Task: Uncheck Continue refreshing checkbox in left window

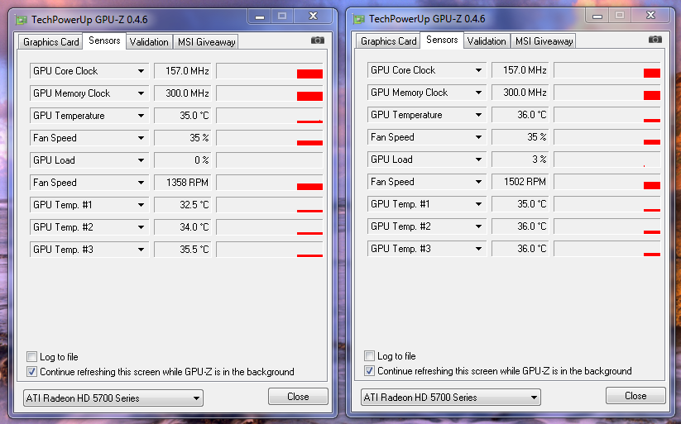Action: (x=31, y=371)
